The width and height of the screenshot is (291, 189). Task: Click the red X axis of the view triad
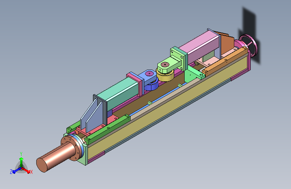[27, 171]
